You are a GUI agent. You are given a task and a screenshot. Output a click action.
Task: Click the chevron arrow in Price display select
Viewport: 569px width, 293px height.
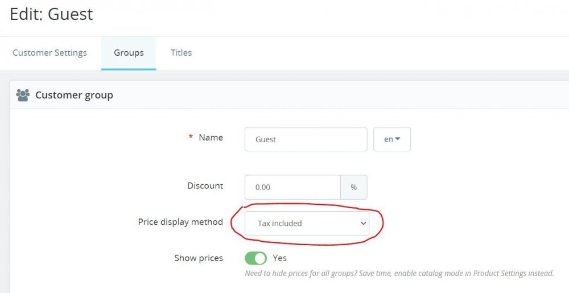pyautogui.click(x=363, y=224)
